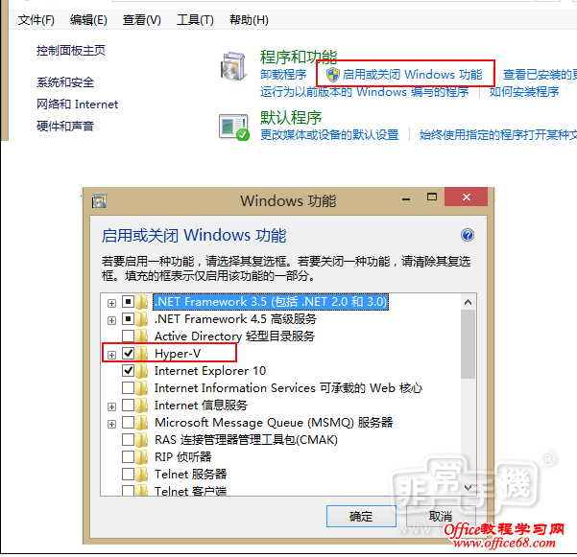Viewport: 577px width, 557px height.
Task: Confirm with the 确定 button
Action: 361,516
